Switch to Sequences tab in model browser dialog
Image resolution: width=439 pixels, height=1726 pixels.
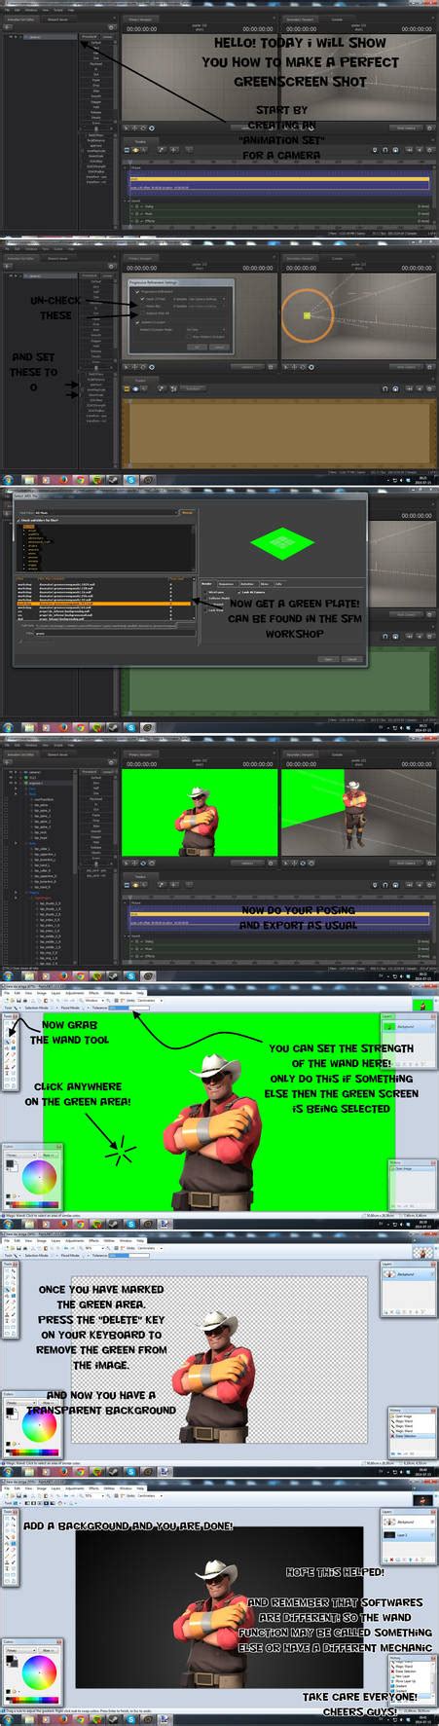coord(226,583)
